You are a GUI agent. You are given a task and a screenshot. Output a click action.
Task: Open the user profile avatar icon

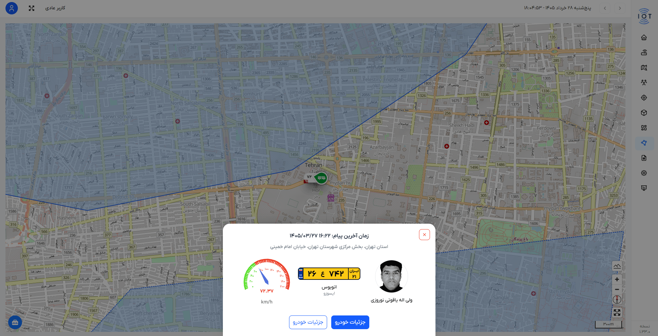(x=12, y=8)
